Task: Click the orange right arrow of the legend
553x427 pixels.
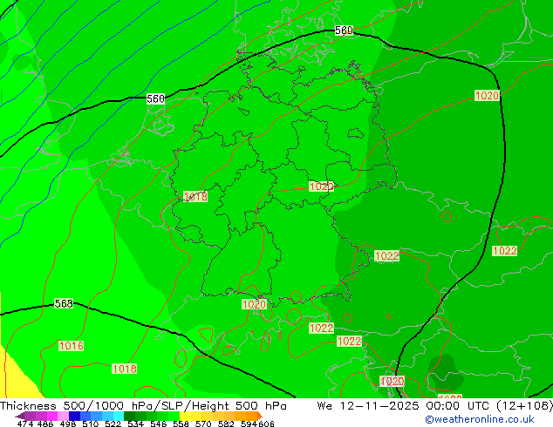Action: point(260,416)
